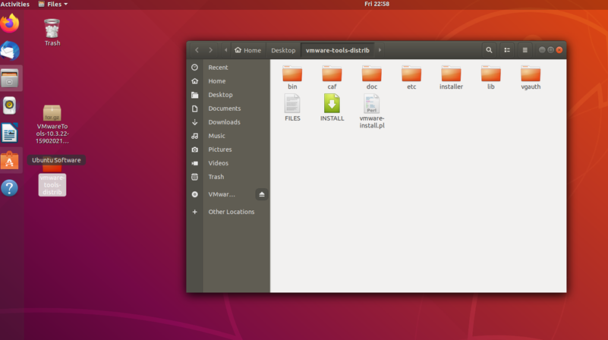
Task: Open the etc folder
Action: [x=411, y=77]
